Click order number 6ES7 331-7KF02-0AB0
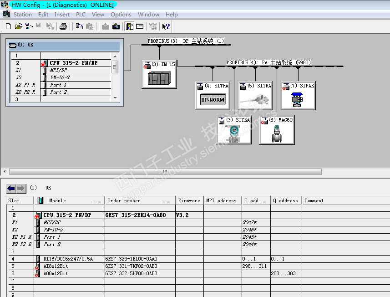Screen dimensions: 390x297 [132, 266]
